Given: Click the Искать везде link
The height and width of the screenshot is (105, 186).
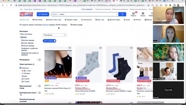Looking at the screenshot, I should point(76,25).
